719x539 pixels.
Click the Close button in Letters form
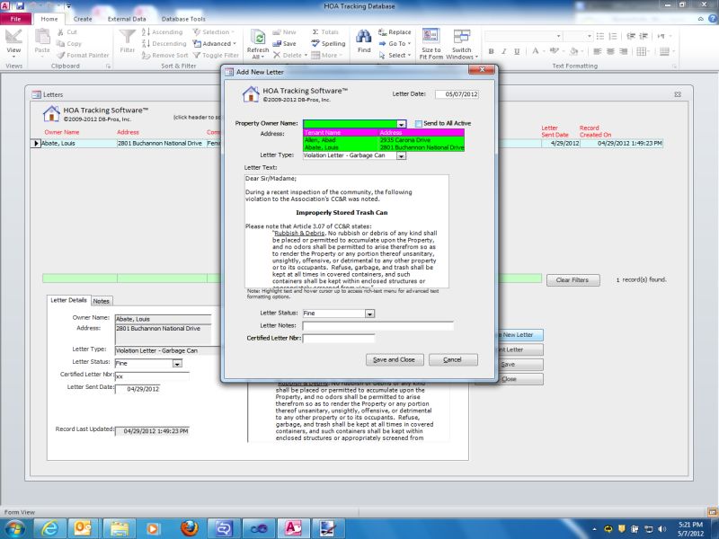pos(520,379)
